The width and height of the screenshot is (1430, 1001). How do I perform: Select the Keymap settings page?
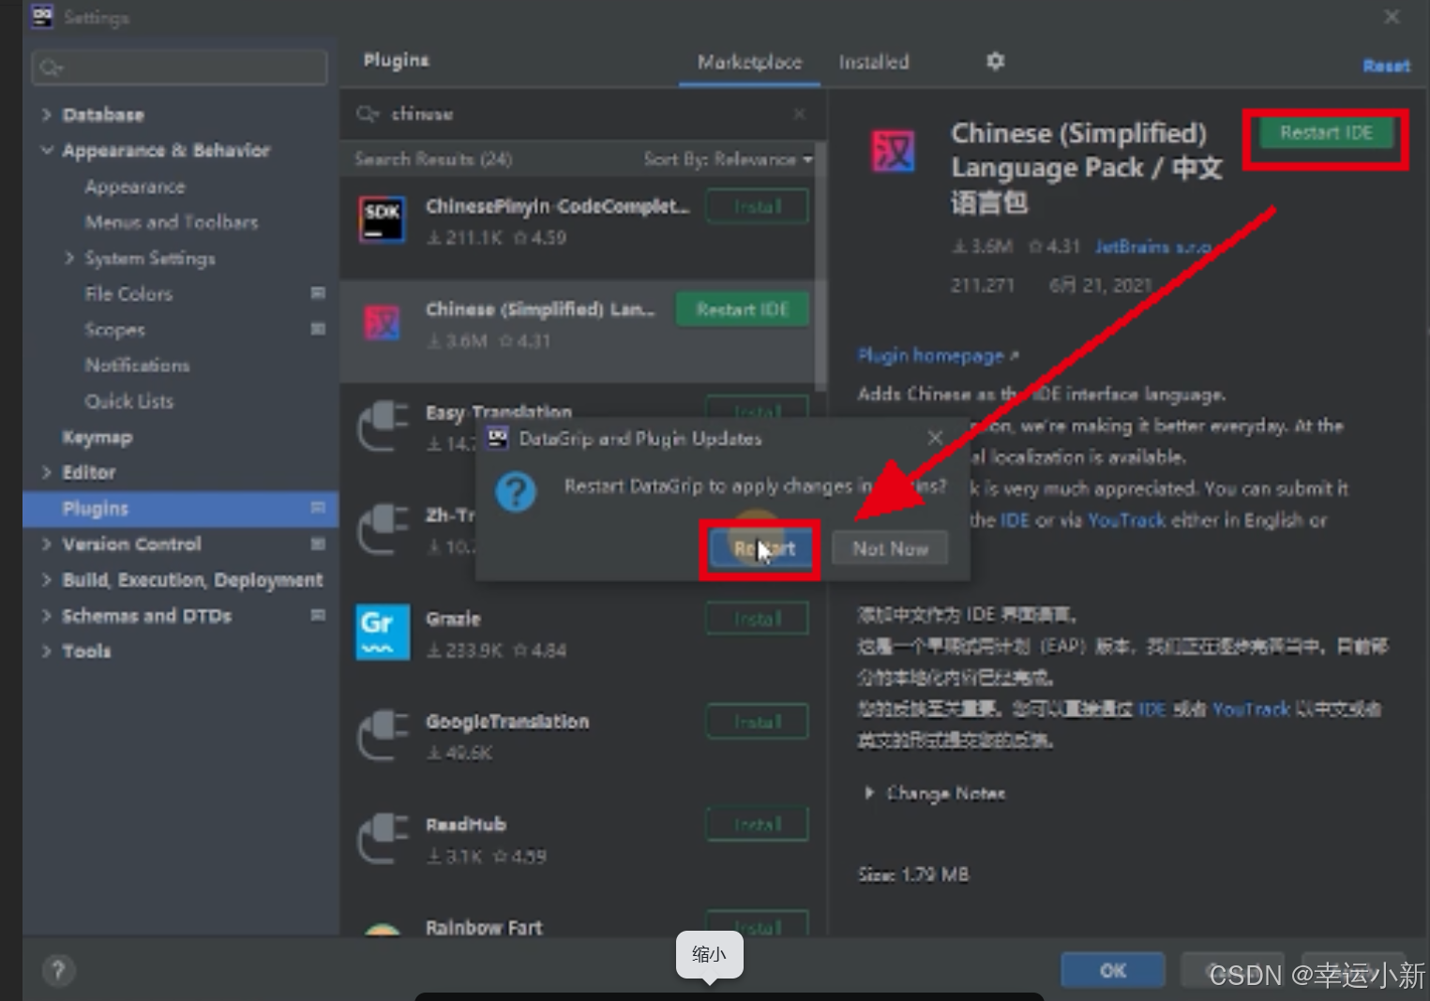coord(97,437)
